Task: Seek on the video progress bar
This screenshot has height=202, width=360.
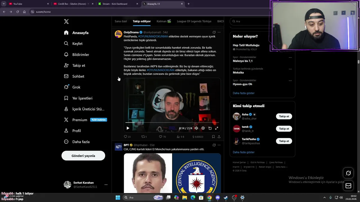Action: click(x=172, y=123)
